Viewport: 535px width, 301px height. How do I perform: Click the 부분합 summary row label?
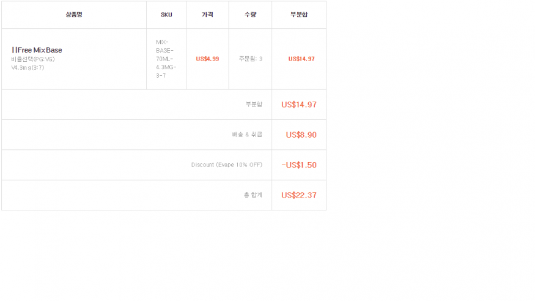[x=254, y=105]
